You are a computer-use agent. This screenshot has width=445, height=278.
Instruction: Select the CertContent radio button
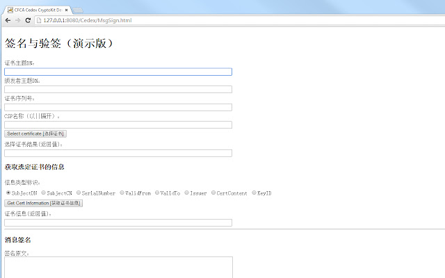click(x=213, y=193)
